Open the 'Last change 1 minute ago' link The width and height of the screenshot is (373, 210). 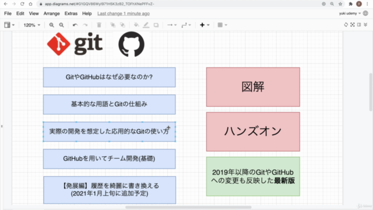click(x=124, y=13)
